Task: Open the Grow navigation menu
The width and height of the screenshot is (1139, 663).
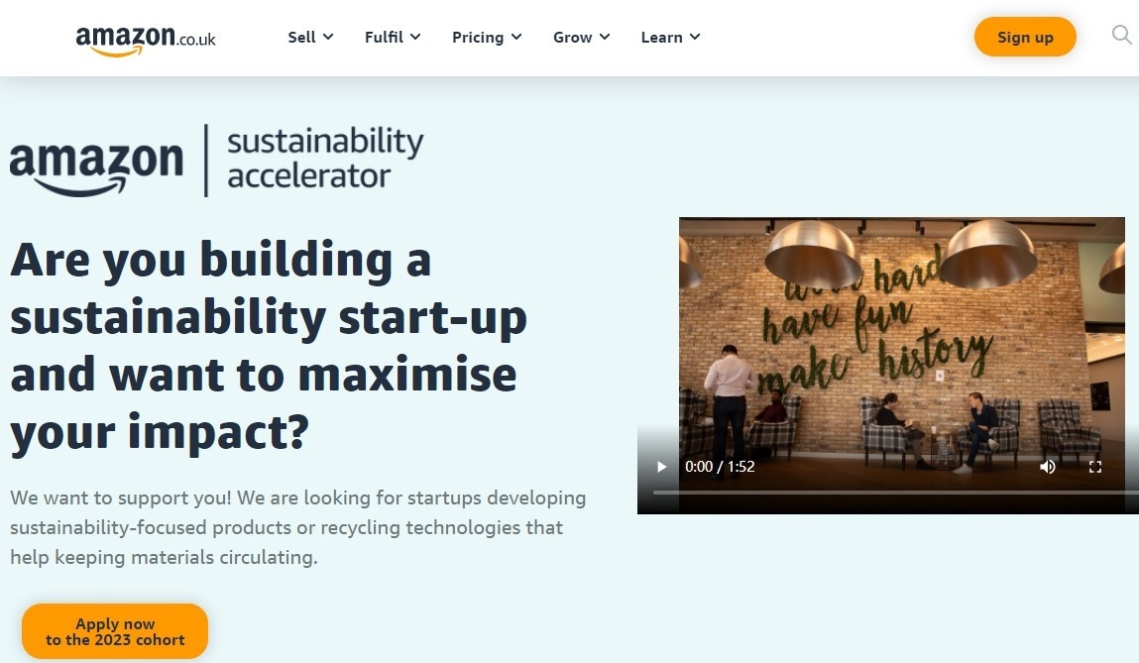Action: tap(581, 38)
